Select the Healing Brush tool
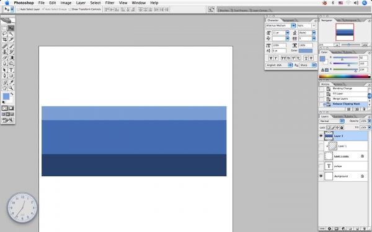 coord(4,46)
